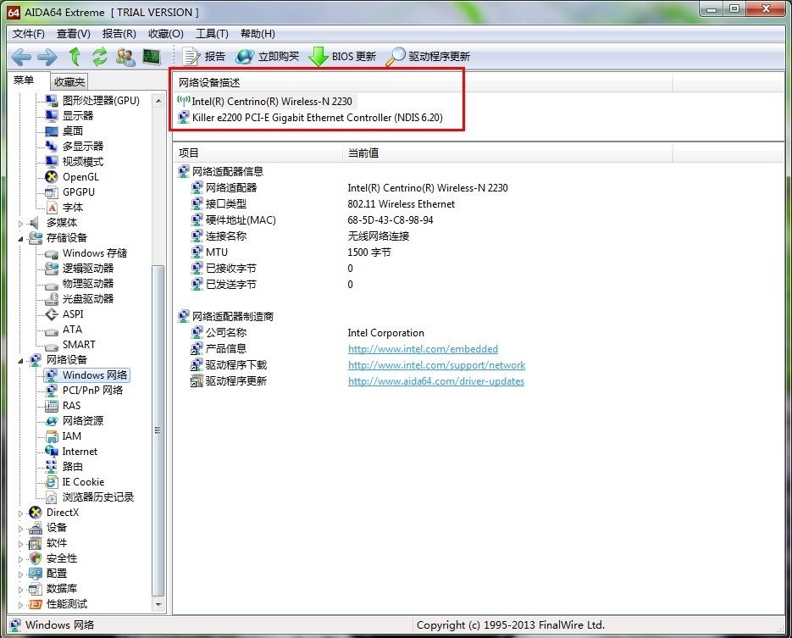Click the green up-level arrow icon
Image resolution: width=792 pixels, height=638 pixels.
coord(75,57)
